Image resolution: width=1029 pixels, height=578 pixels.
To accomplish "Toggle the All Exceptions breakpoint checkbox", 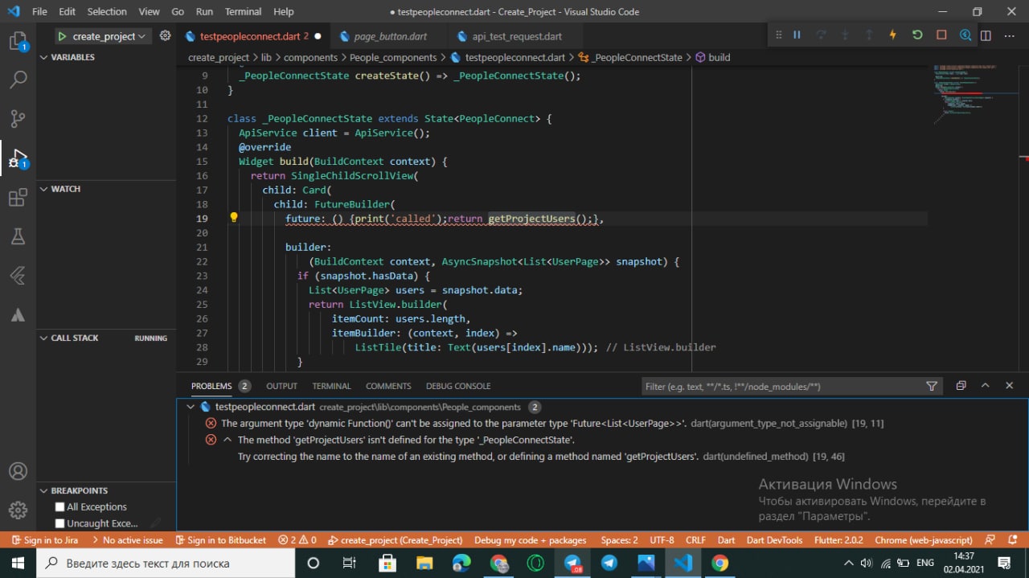I will pos(59,507).
